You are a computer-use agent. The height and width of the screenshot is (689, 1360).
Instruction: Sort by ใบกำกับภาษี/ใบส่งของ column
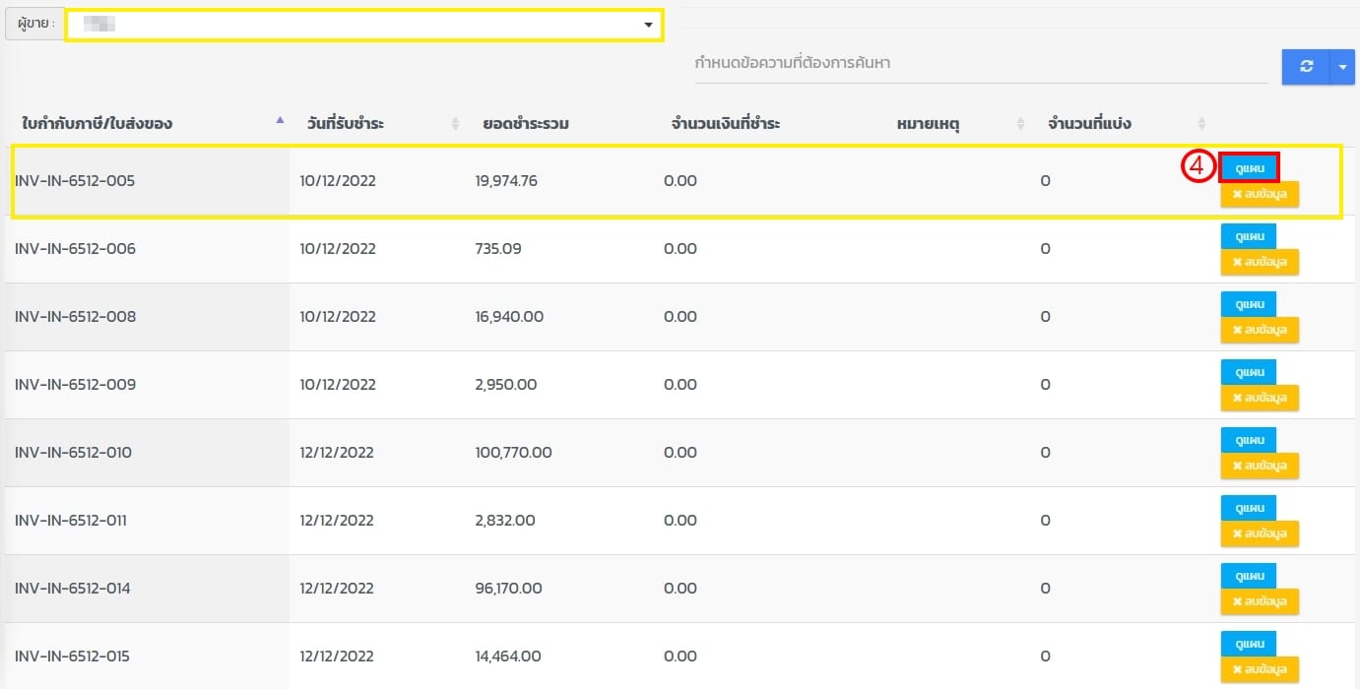148,123
